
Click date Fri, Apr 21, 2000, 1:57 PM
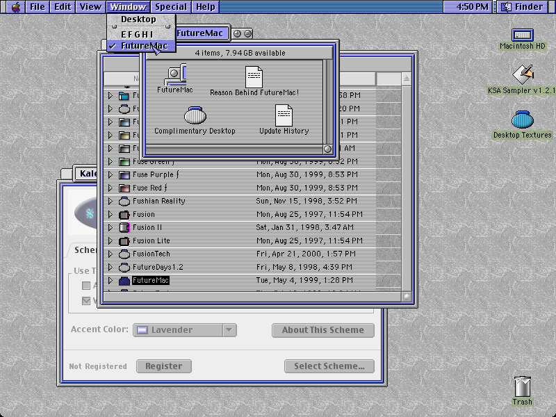[306, 254]
